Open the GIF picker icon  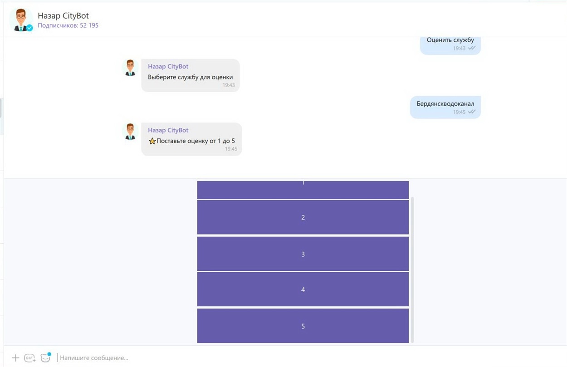click(30, 358)
